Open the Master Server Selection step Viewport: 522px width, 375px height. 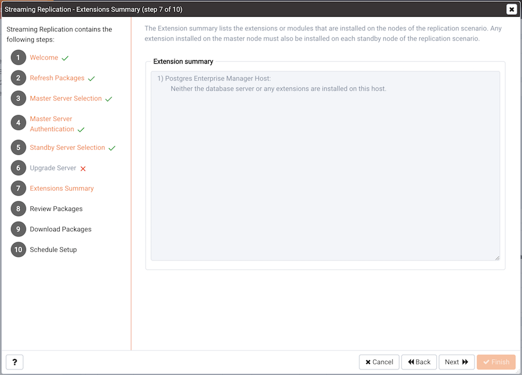click(66, 98)
